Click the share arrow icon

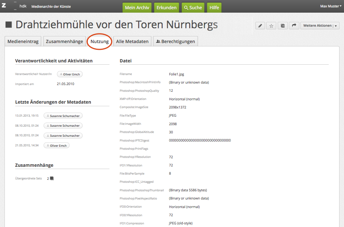(294, 26)
